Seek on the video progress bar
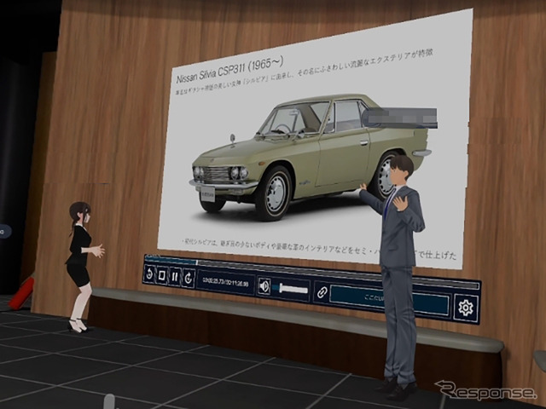This screenshot has width=546, height=409. click(x=311, y=271)
